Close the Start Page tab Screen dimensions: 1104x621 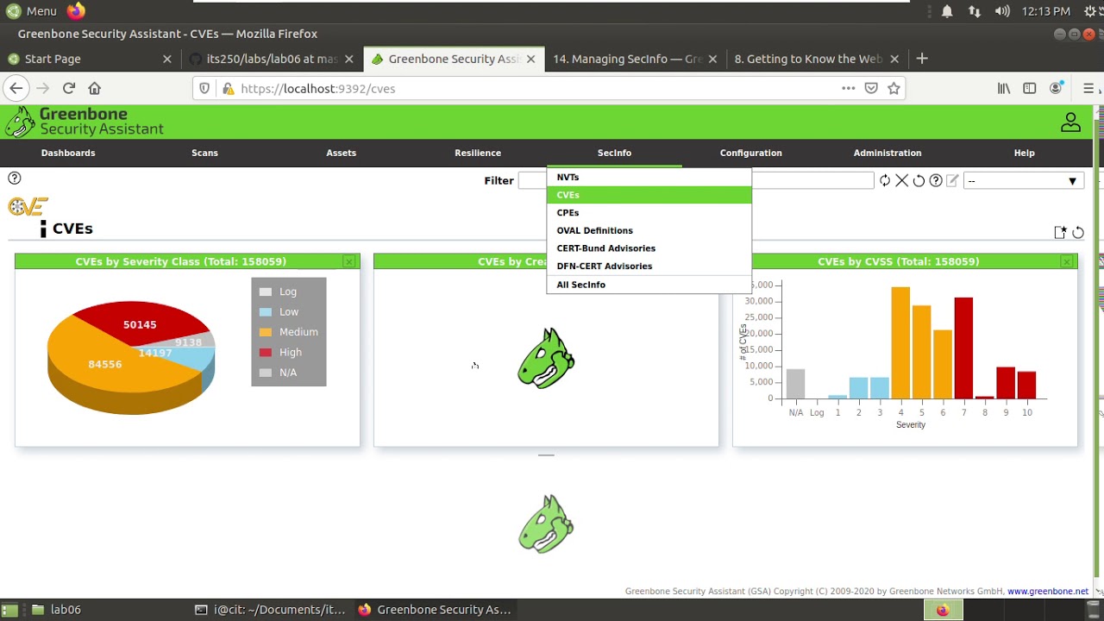tap(167, 59)
